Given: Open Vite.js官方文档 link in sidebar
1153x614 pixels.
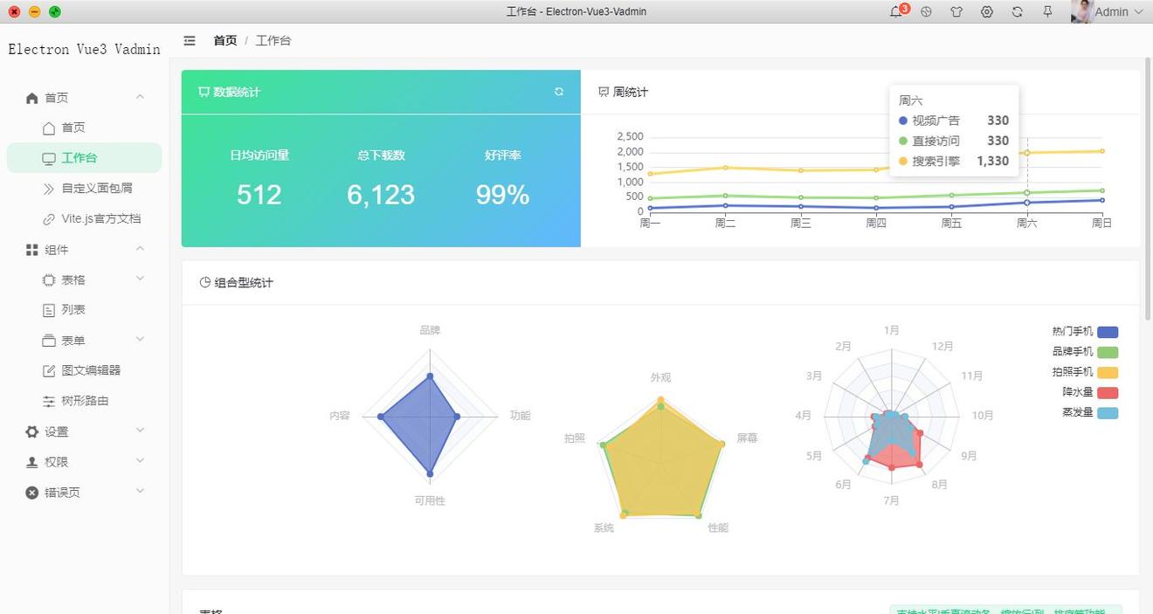Looking at the screenshot, I should tap(100, 219).
